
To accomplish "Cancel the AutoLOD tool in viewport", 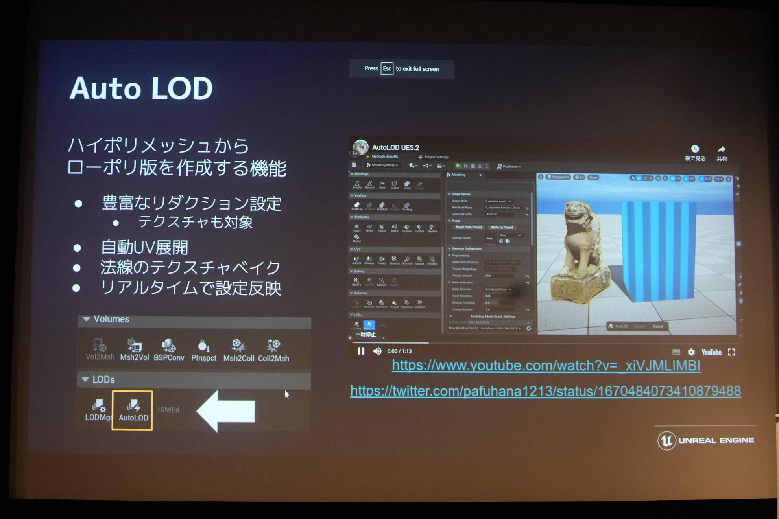I will tap(658, 326).
